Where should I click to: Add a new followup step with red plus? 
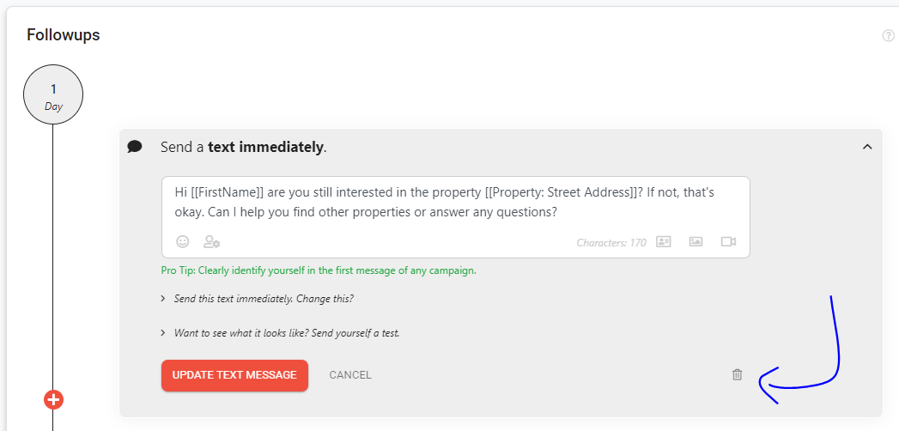pyautogui.click(x=53, y=400)
